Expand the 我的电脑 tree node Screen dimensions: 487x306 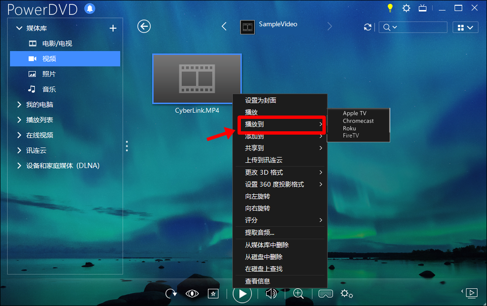click(x=19, y=105)
